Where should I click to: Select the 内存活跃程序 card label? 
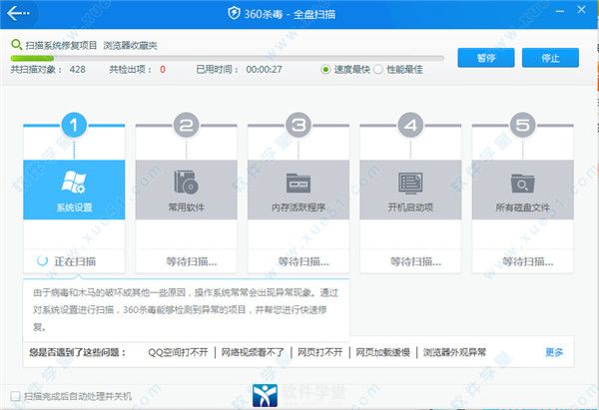click(299, 207)
